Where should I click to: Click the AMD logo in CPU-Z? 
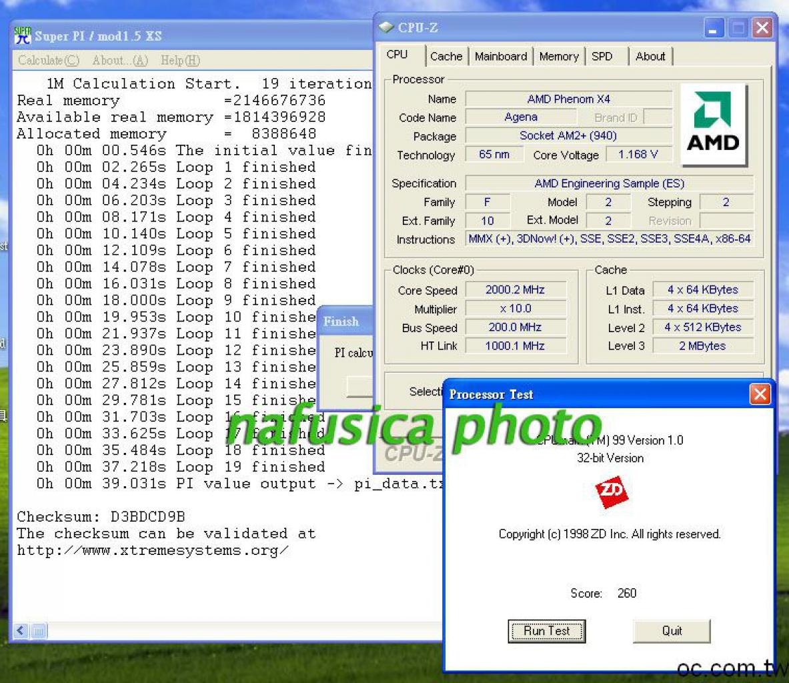tap(713, 124)
